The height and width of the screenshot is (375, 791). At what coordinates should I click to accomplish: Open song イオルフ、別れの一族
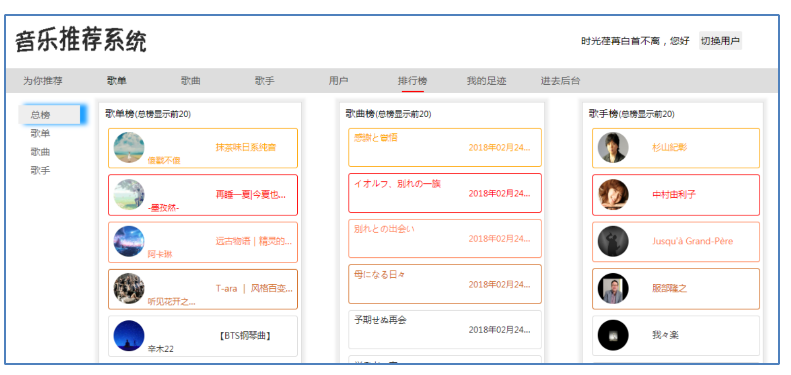click(x=398, y=183)
